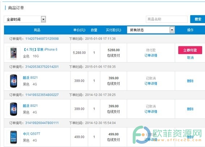205x147 pixels.
Task: Click the 实付款(元) column header
Action: click(114, 30)
